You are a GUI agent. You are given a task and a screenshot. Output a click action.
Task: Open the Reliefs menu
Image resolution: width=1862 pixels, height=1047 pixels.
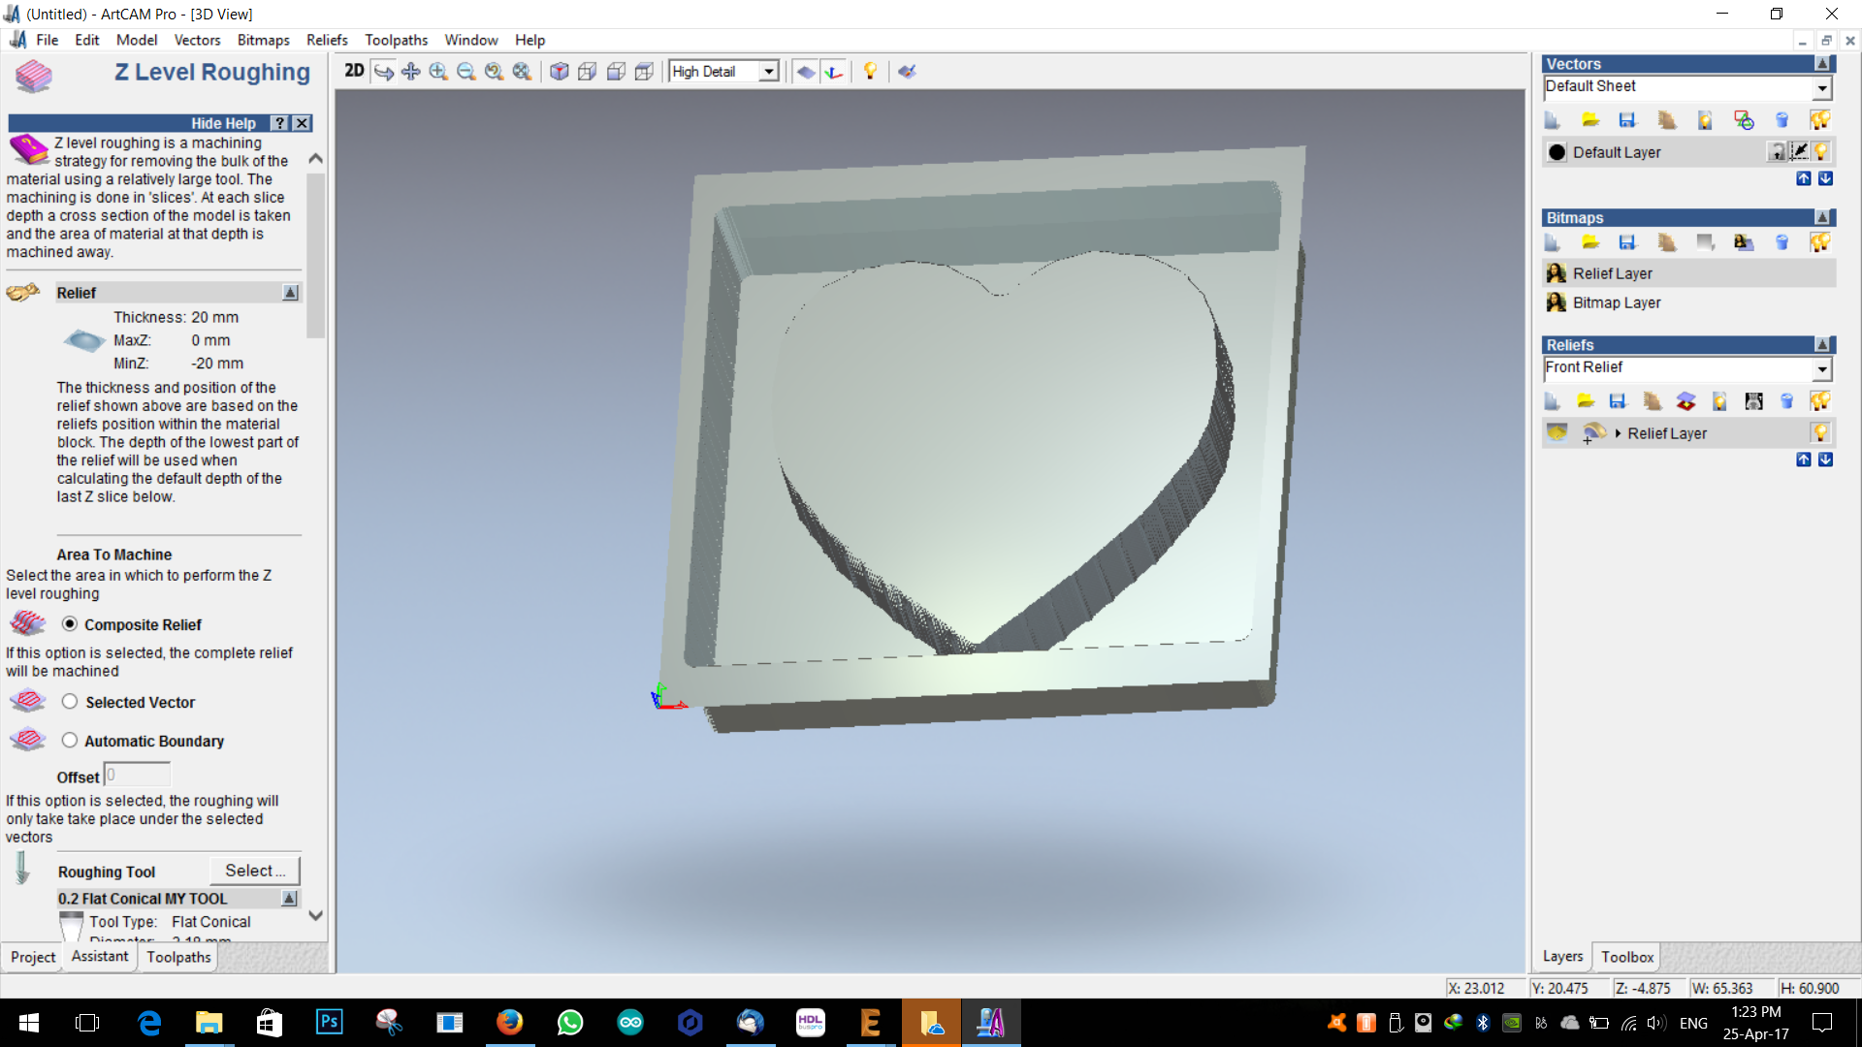pos(327,40)
